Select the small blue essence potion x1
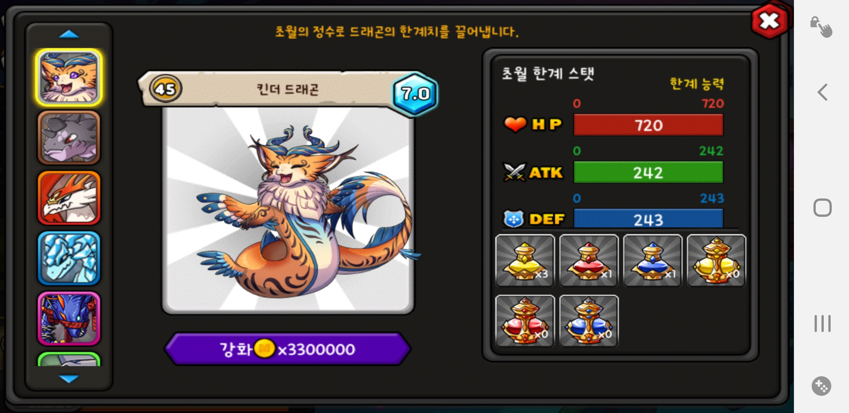The height and width of the screenshot is (413, 849). click(652, 260)
